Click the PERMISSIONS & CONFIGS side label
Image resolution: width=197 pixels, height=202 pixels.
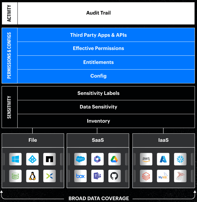[9, 55]
